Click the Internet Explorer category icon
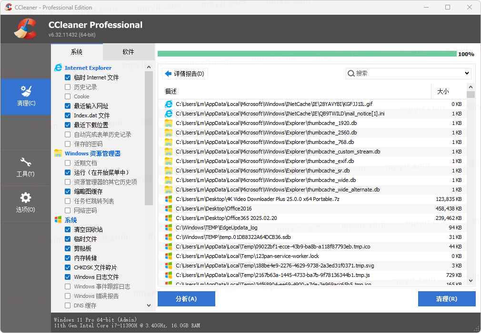This screenshot has height=333, width=481. click(x=58, y=67)
